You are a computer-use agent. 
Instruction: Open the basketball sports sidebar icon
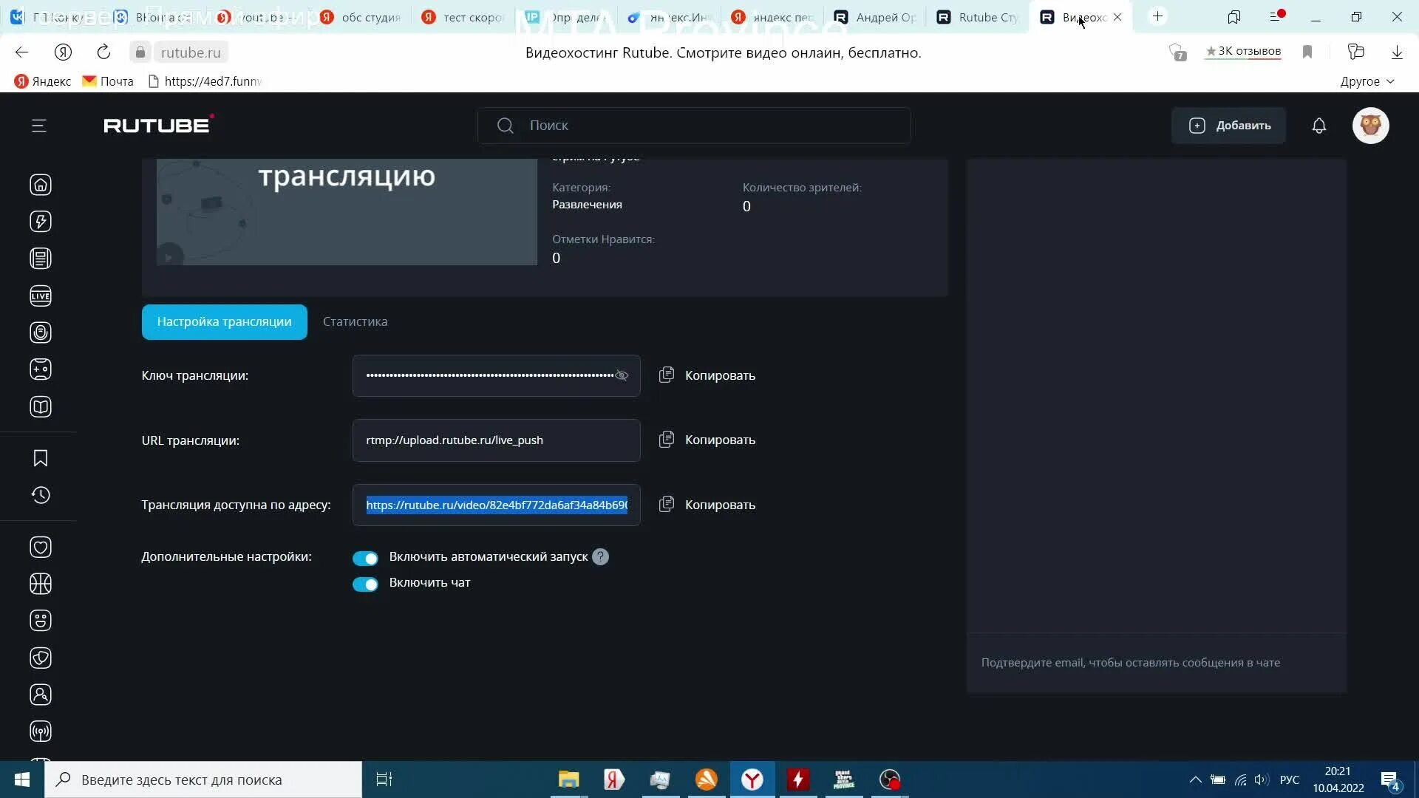coord(41,584)
